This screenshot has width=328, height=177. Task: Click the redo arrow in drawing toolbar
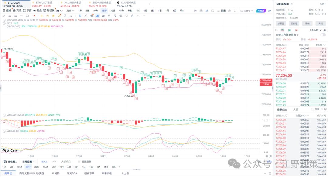(144, 16)
